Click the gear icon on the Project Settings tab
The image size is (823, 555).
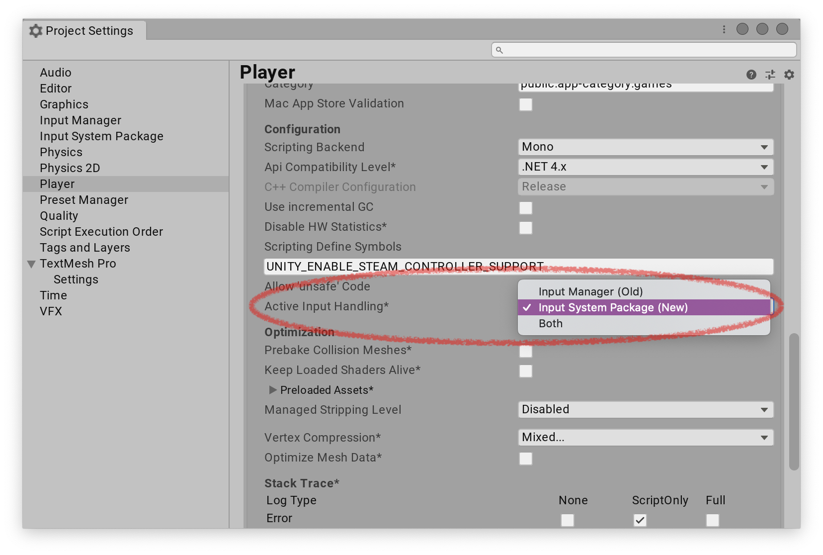coord(35,30)
